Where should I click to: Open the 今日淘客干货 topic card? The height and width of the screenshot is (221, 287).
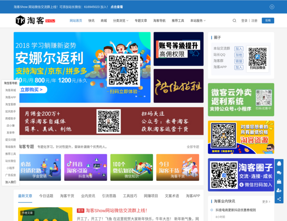pyautogui.click(x=177, y=168)
